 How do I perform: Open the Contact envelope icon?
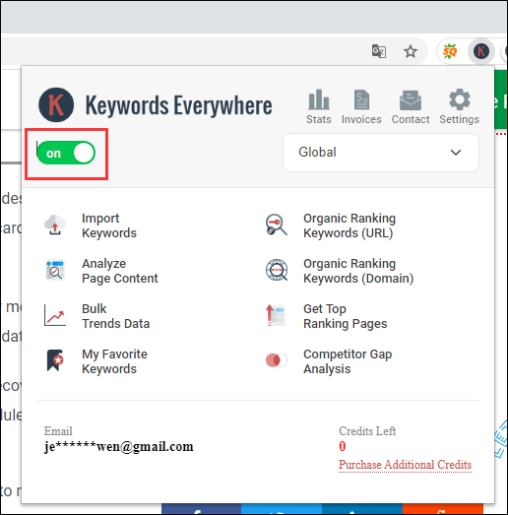411,100
